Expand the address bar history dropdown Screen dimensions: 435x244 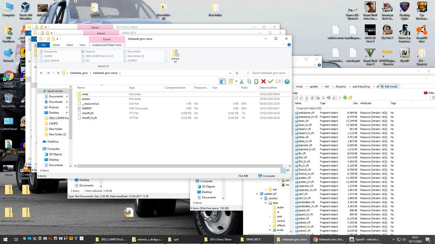tap(231, 73)
